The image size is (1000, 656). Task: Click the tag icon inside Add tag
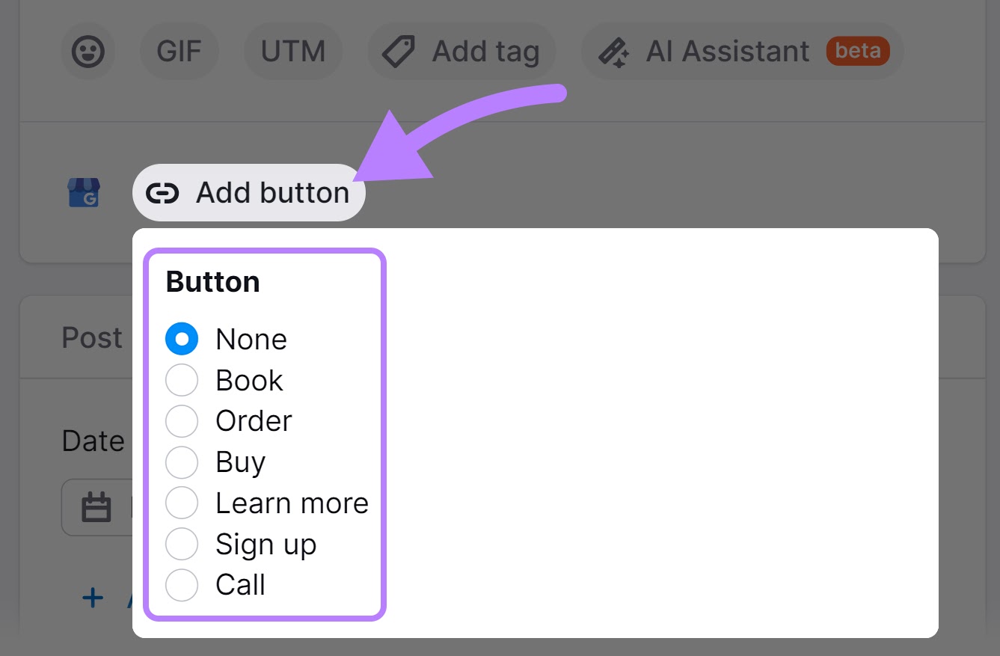point(397,51)
